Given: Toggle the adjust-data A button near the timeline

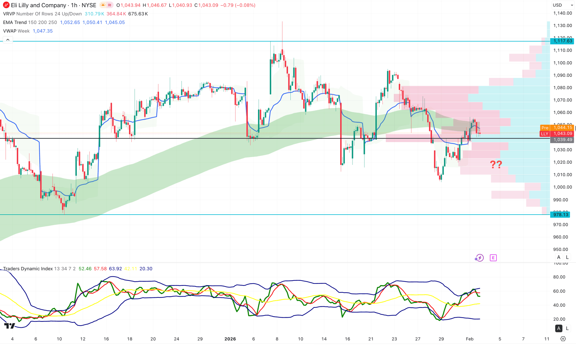Looking at the screenshot, I should click(559, 329).
